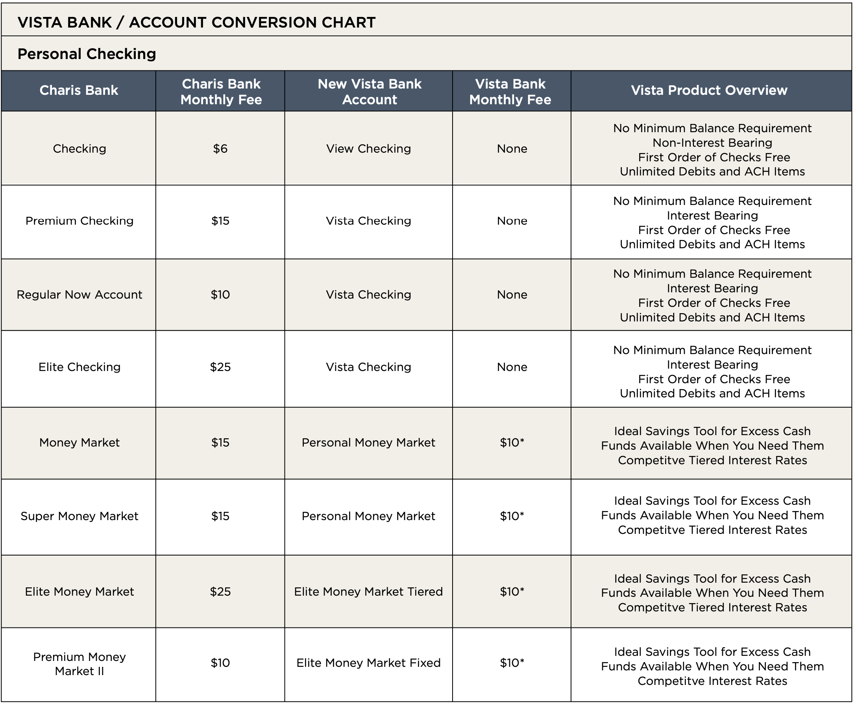Click 'Vista Checking' in the Regular Now Account row
854x705 pixels.
368,294
